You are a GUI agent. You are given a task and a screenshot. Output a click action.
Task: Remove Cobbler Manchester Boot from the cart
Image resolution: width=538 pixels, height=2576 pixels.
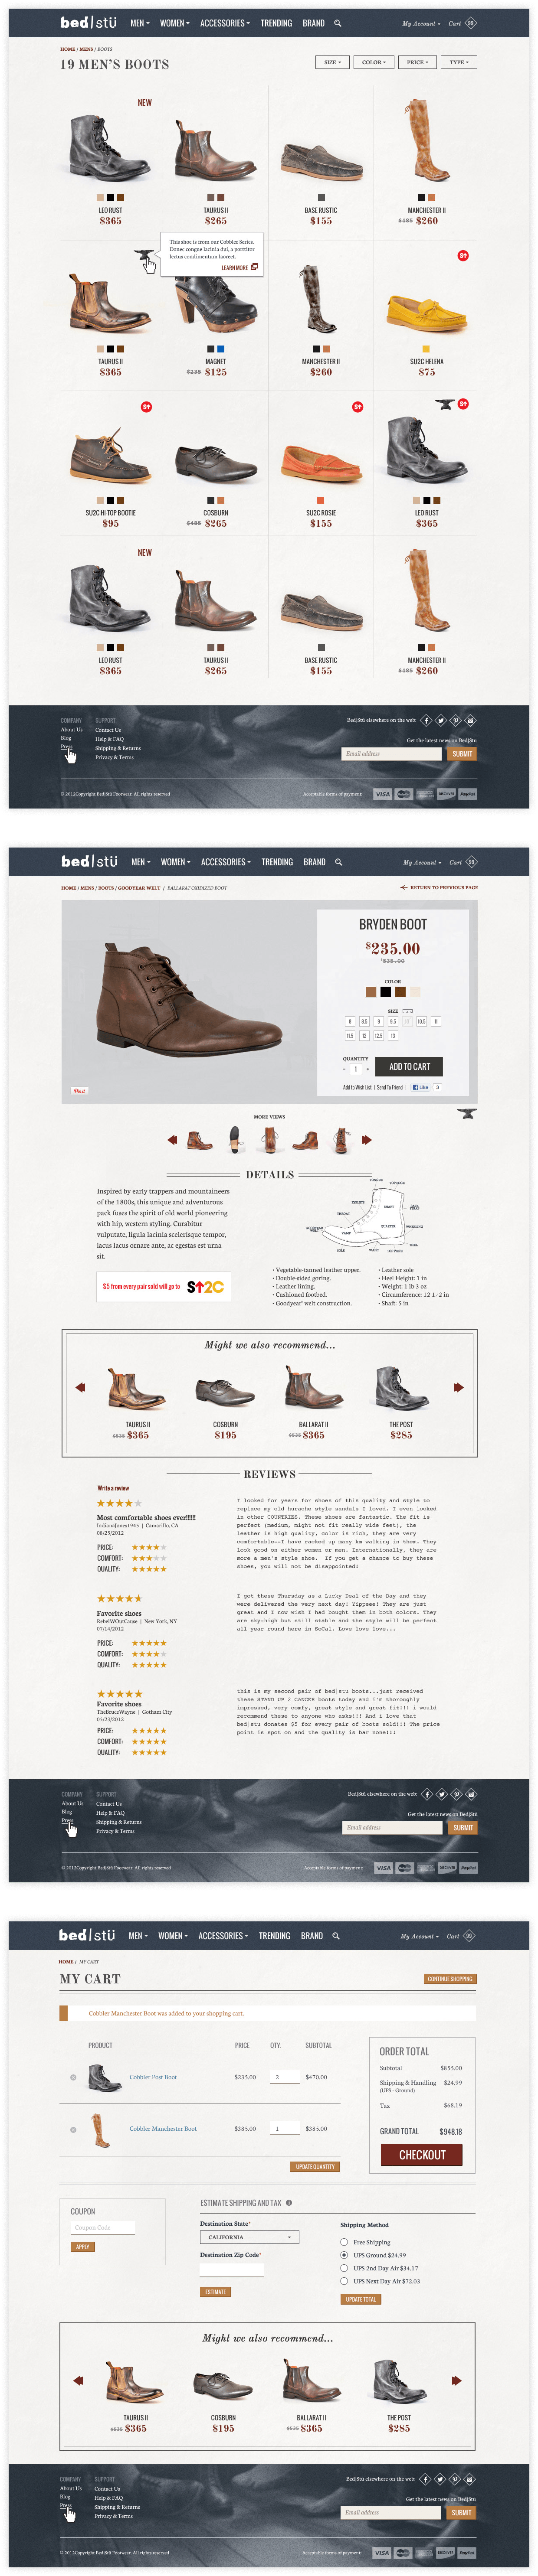tap(73, 2129)
